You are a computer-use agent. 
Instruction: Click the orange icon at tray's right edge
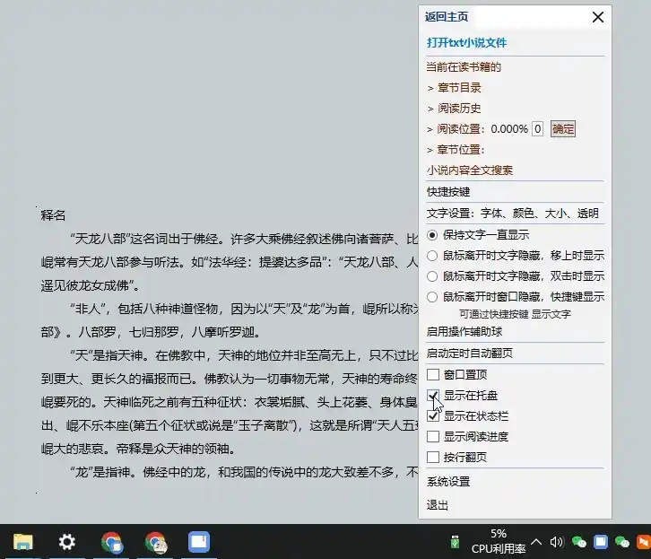(x=643, y=542)
